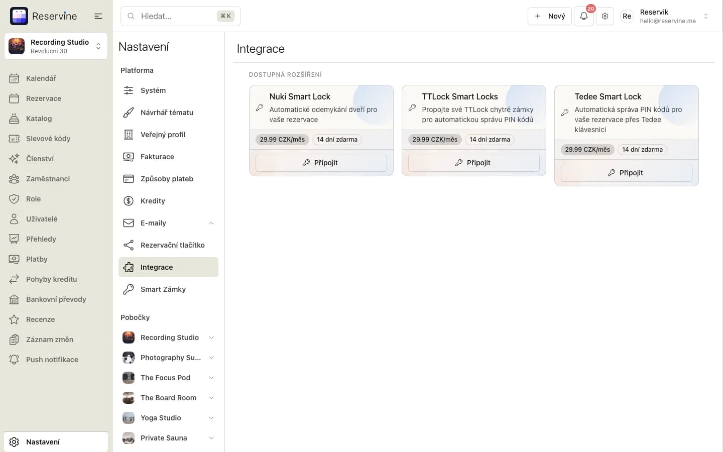The image size is (723, 452).
Task: Click the Slevové kódy ticket icon
Action: pyautogui.click(x=14, y=139)
